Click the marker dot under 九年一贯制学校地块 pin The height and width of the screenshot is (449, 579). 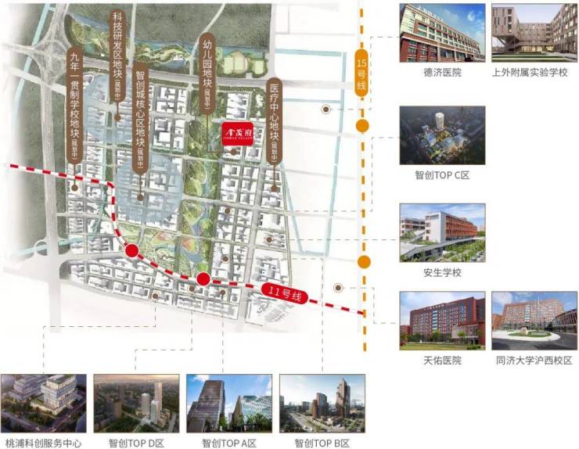74,188
